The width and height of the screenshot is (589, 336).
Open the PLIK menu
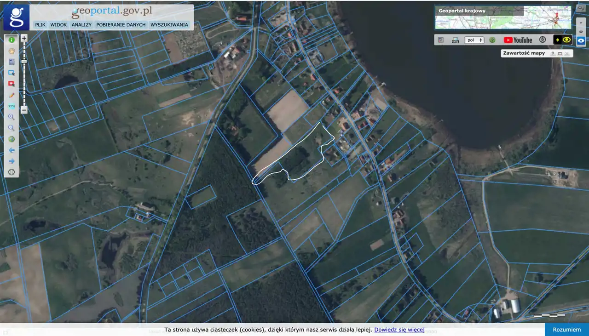coord(40,25)
